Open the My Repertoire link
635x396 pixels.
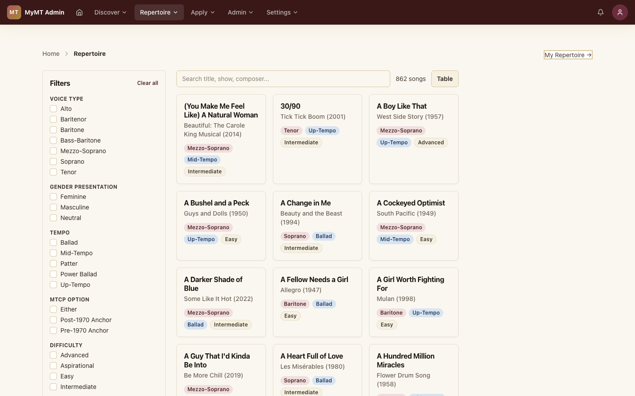(568, 55)
